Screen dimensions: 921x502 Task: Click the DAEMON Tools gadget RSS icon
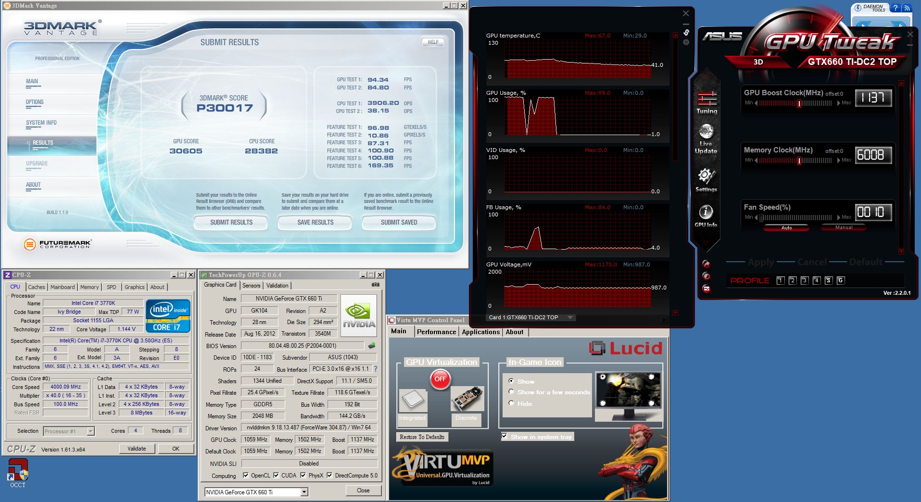coord(907,8)
